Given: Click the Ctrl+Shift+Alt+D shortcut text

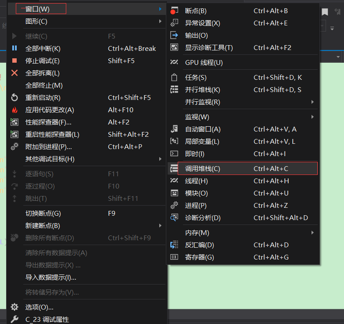Looking at the screenshot, I should pyautogui.click(x=281, y=217).
